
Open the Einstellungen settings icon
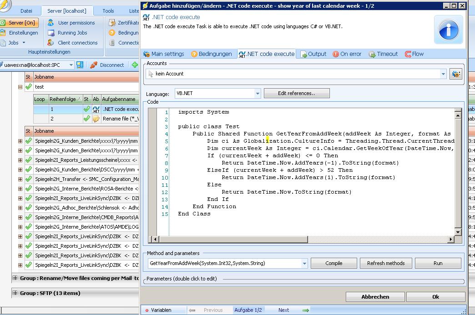3,33
